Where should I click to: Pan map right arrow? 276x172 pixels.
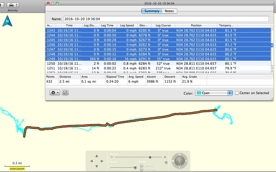coord(102,161)
